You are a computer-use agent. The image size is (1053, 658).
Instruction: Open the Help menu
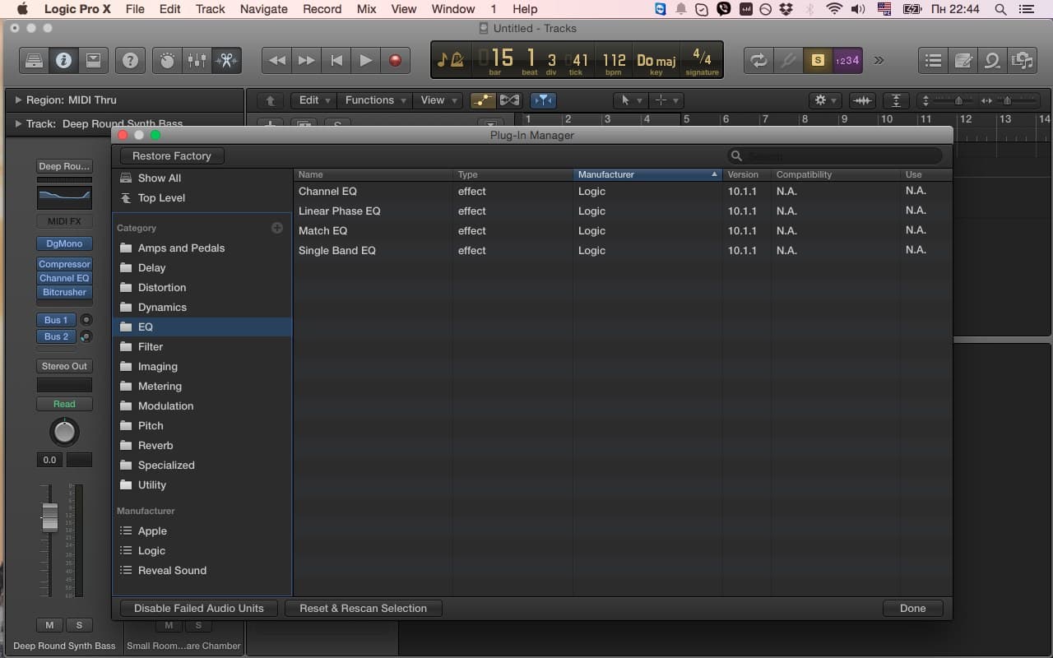pyautogui.click(x=525, y=9)
